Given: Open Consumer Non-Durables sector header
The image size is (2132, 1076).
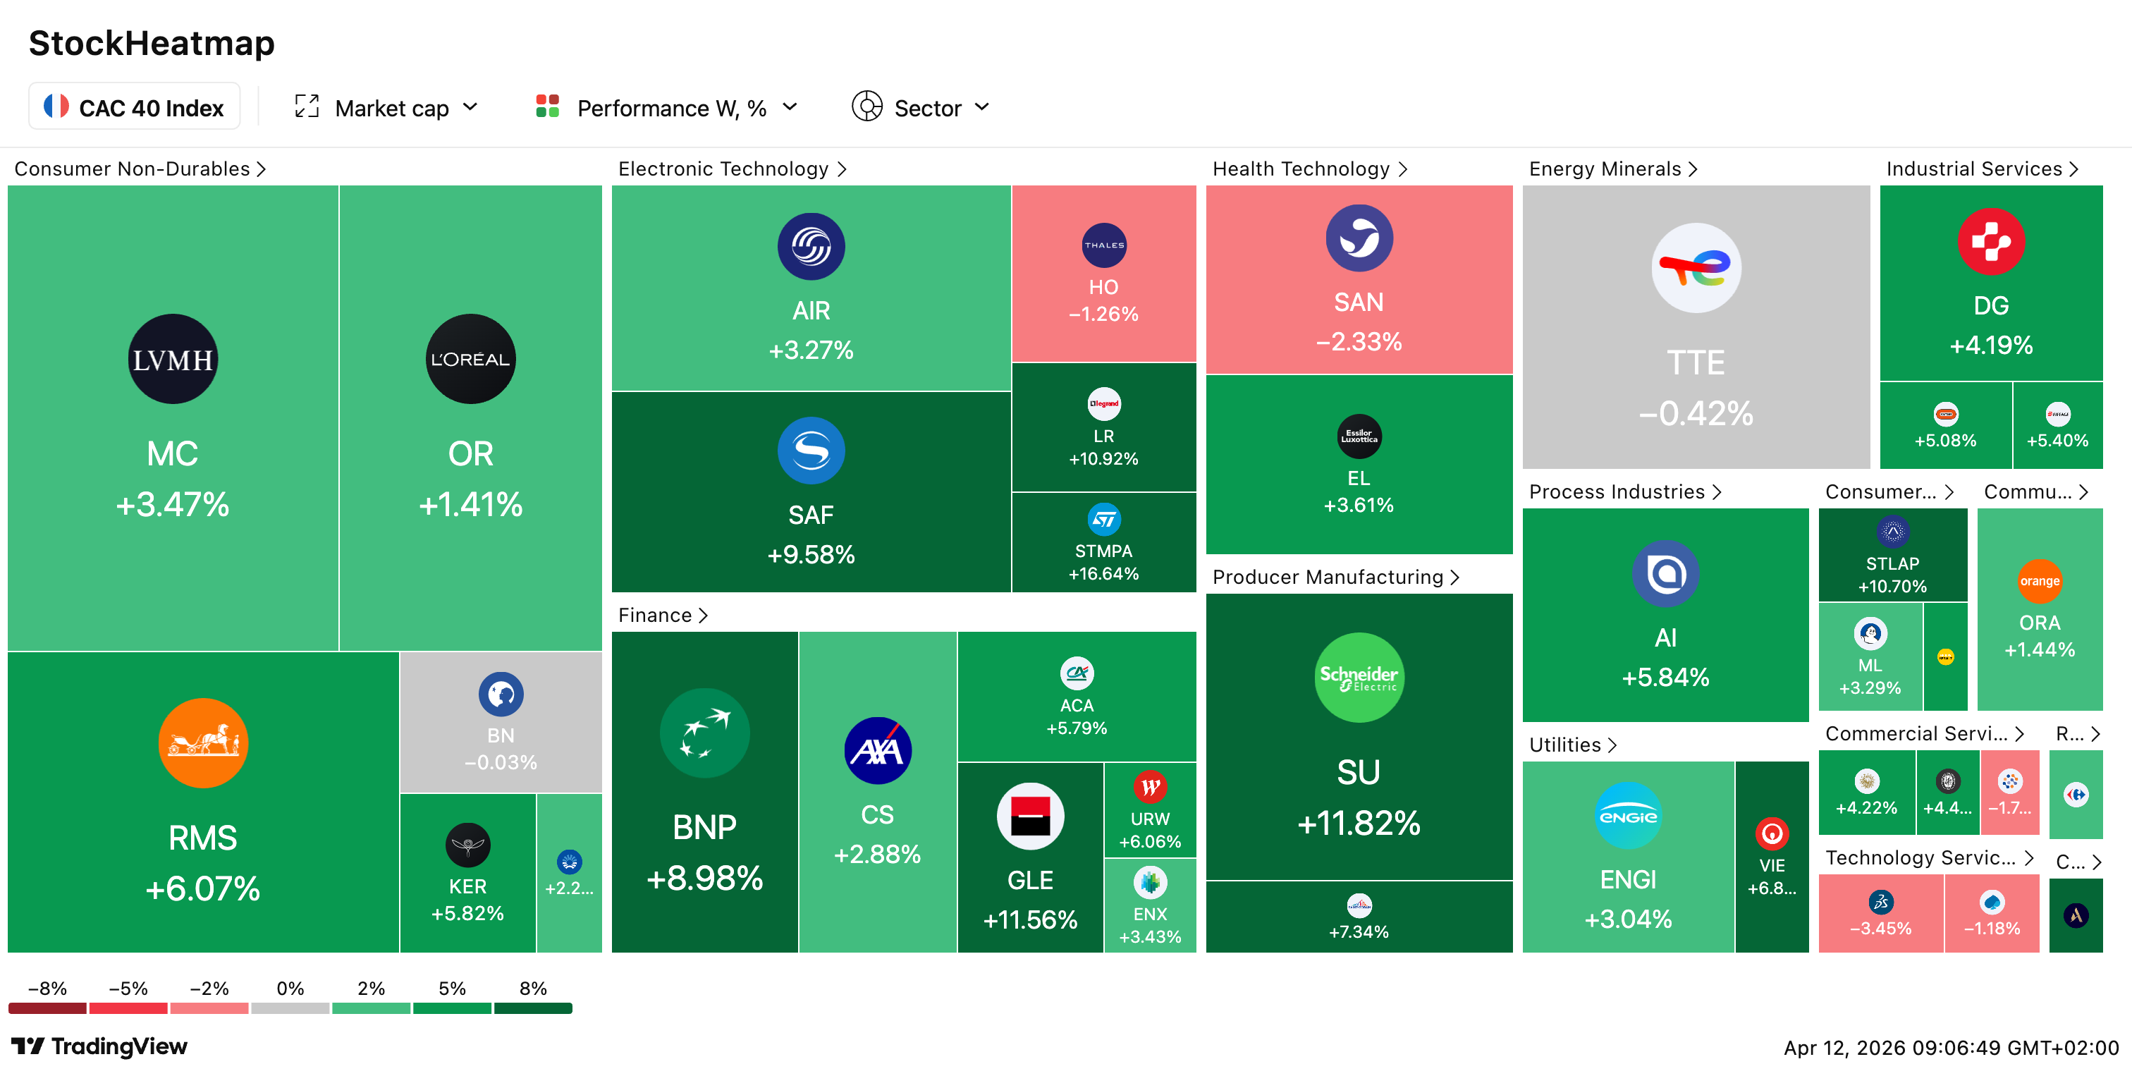Looking at the screenshot, I should click(x=140, y=169).
